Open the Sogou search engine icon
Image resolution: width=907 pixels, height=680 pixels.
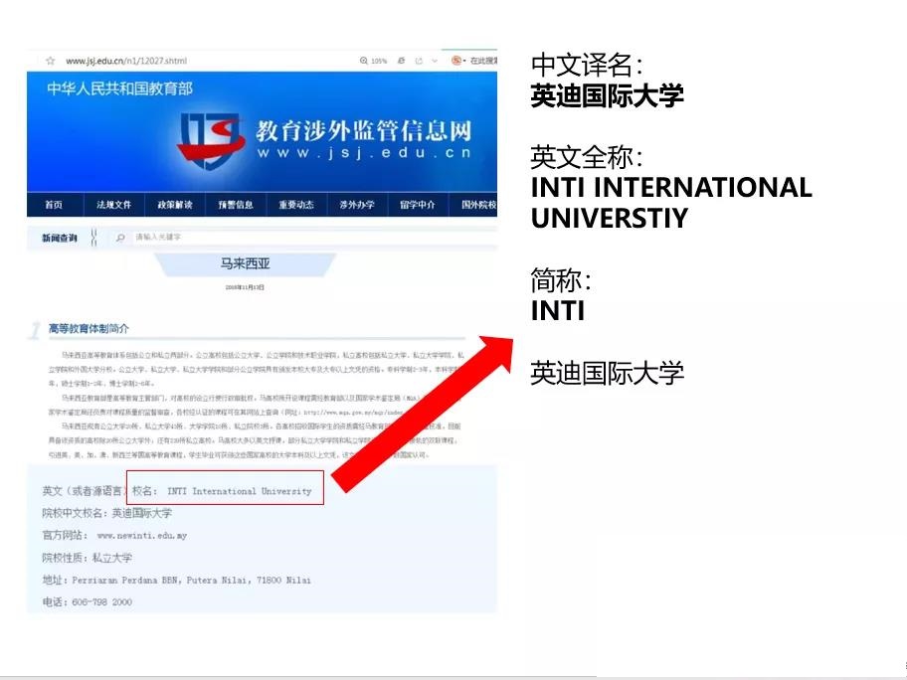456,61
